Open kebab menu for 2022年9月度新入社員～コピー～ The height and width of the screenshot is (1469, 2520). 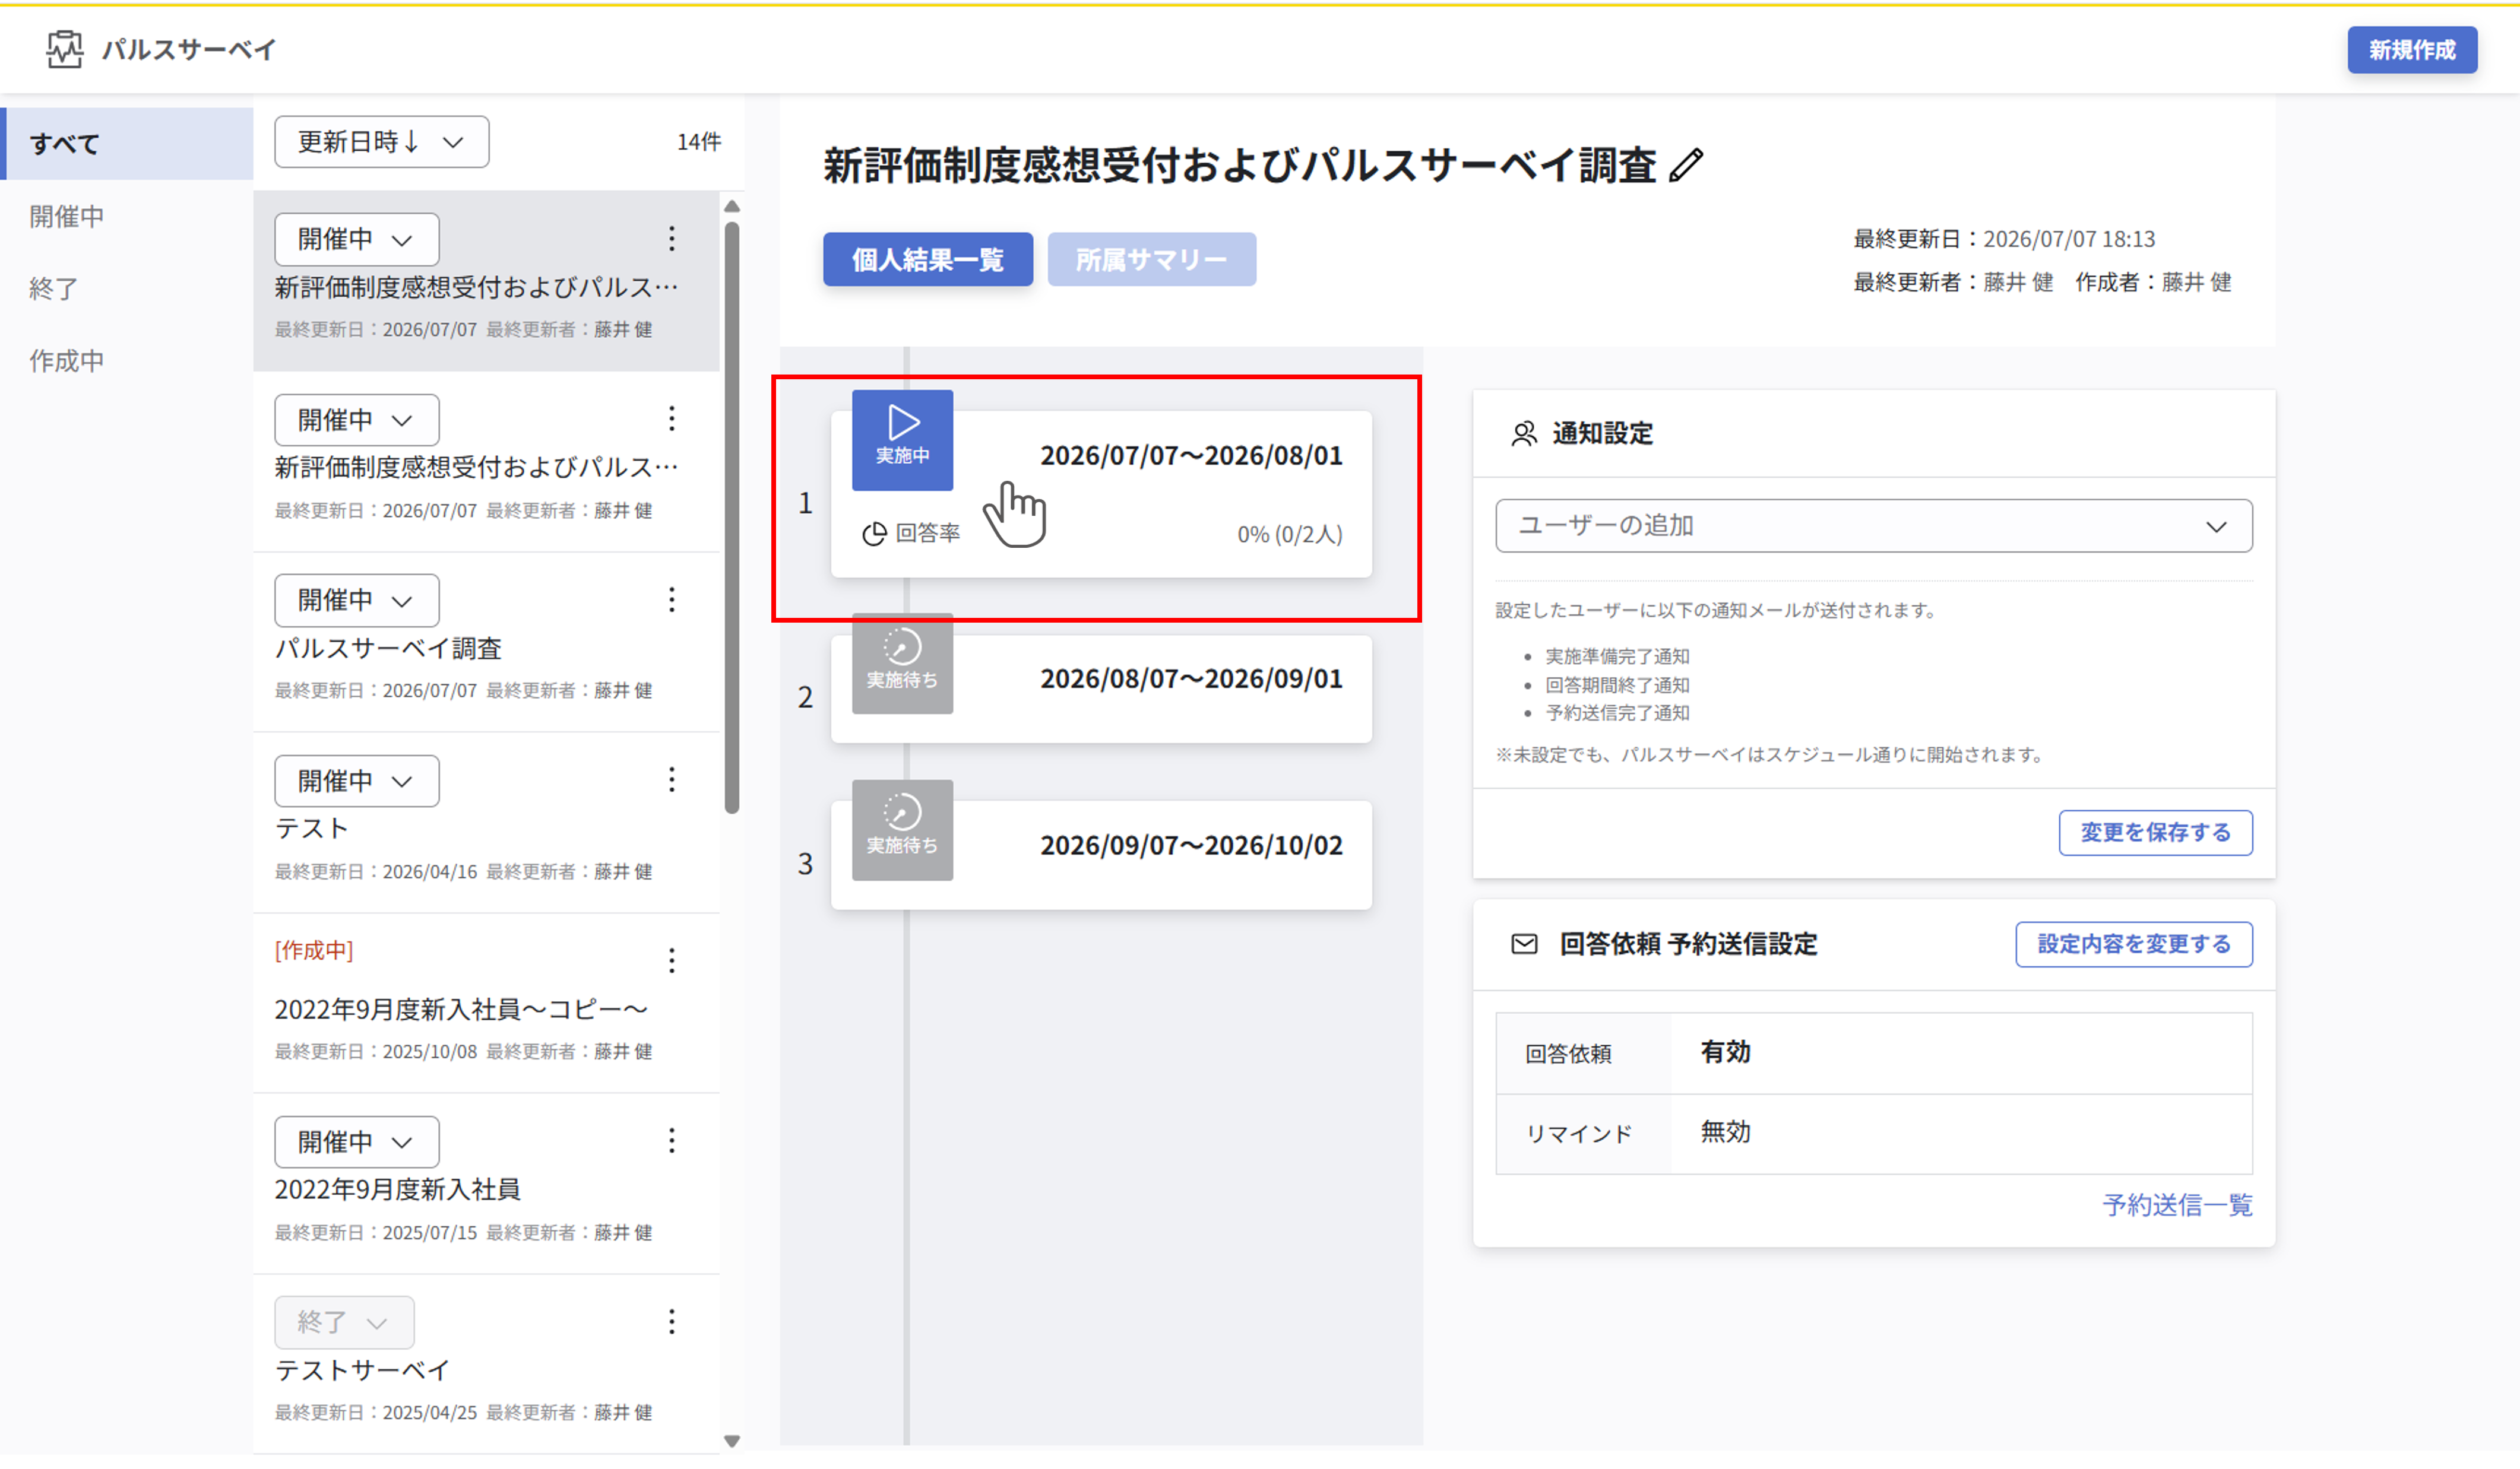click(x=672, y=960)
